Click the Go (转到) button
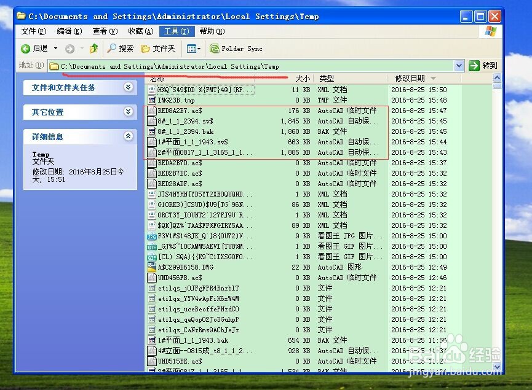Image resolution: width=532 pixels, height=390 pixels. [x=483, y=65]
